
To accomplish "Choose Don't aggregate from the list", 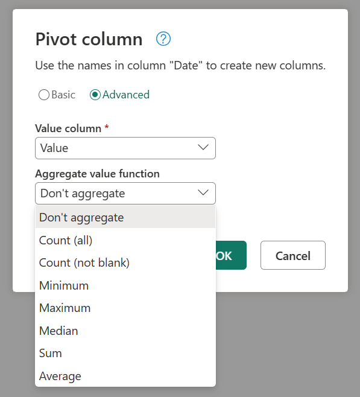I will click(x=125, y=217).
